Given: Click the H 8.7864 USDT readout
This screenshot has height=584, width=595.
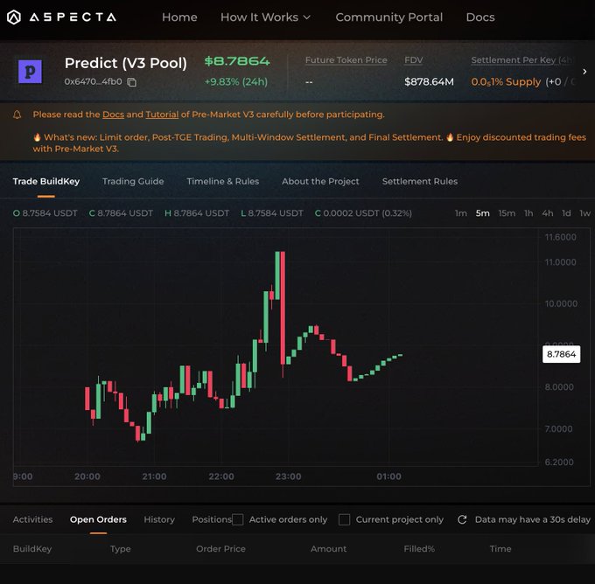Looking at the screenshot, I should [197, 213].
